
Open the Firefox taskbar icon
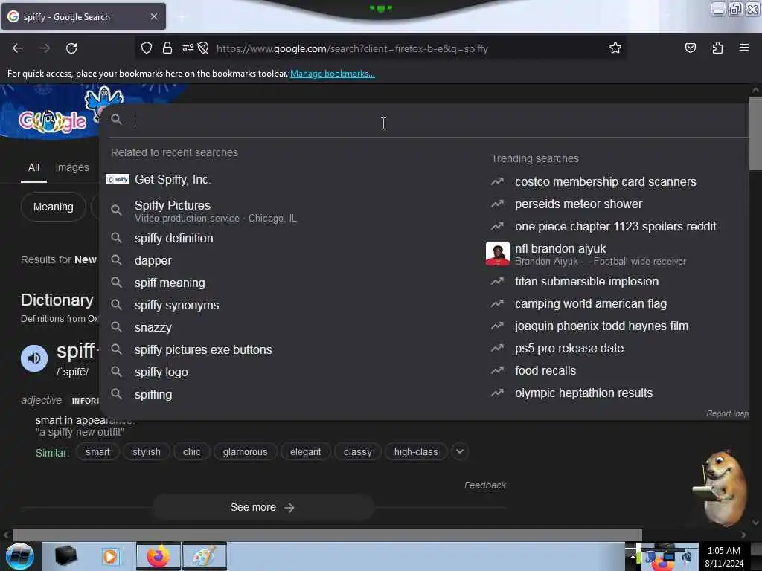click(x=159, y=556)
